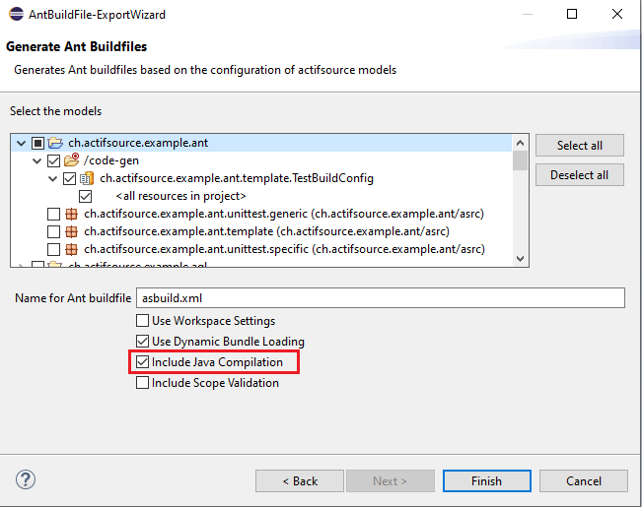Open the help question mark icon
The image size is (642, 507).
[x=26, y=480]
